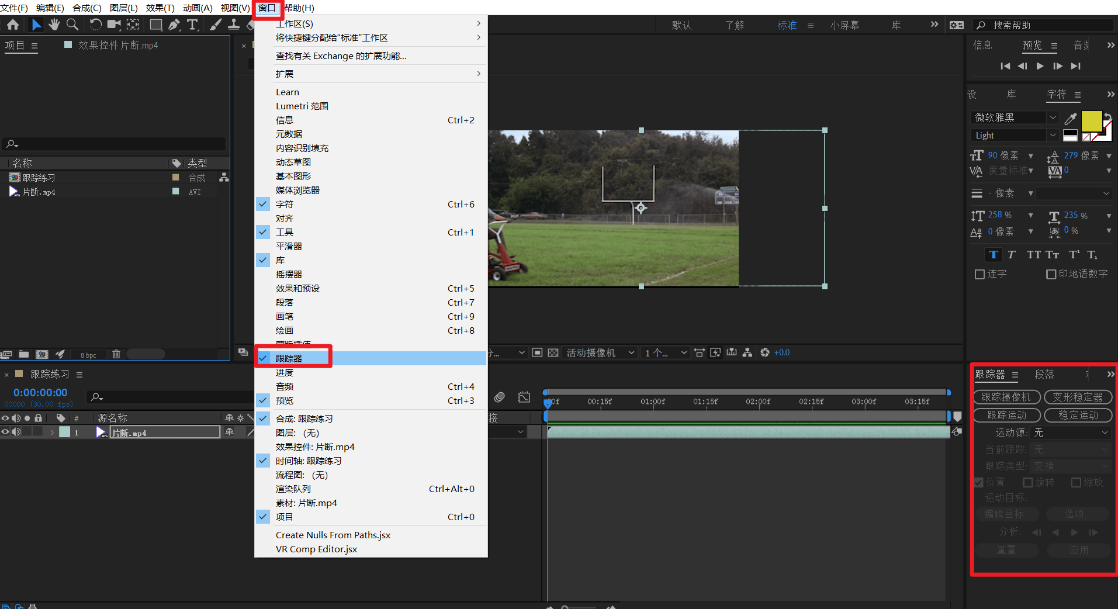Click the delete trash icon in Project panel
Screen dimensions: 1118x609
tap(116, 354)
